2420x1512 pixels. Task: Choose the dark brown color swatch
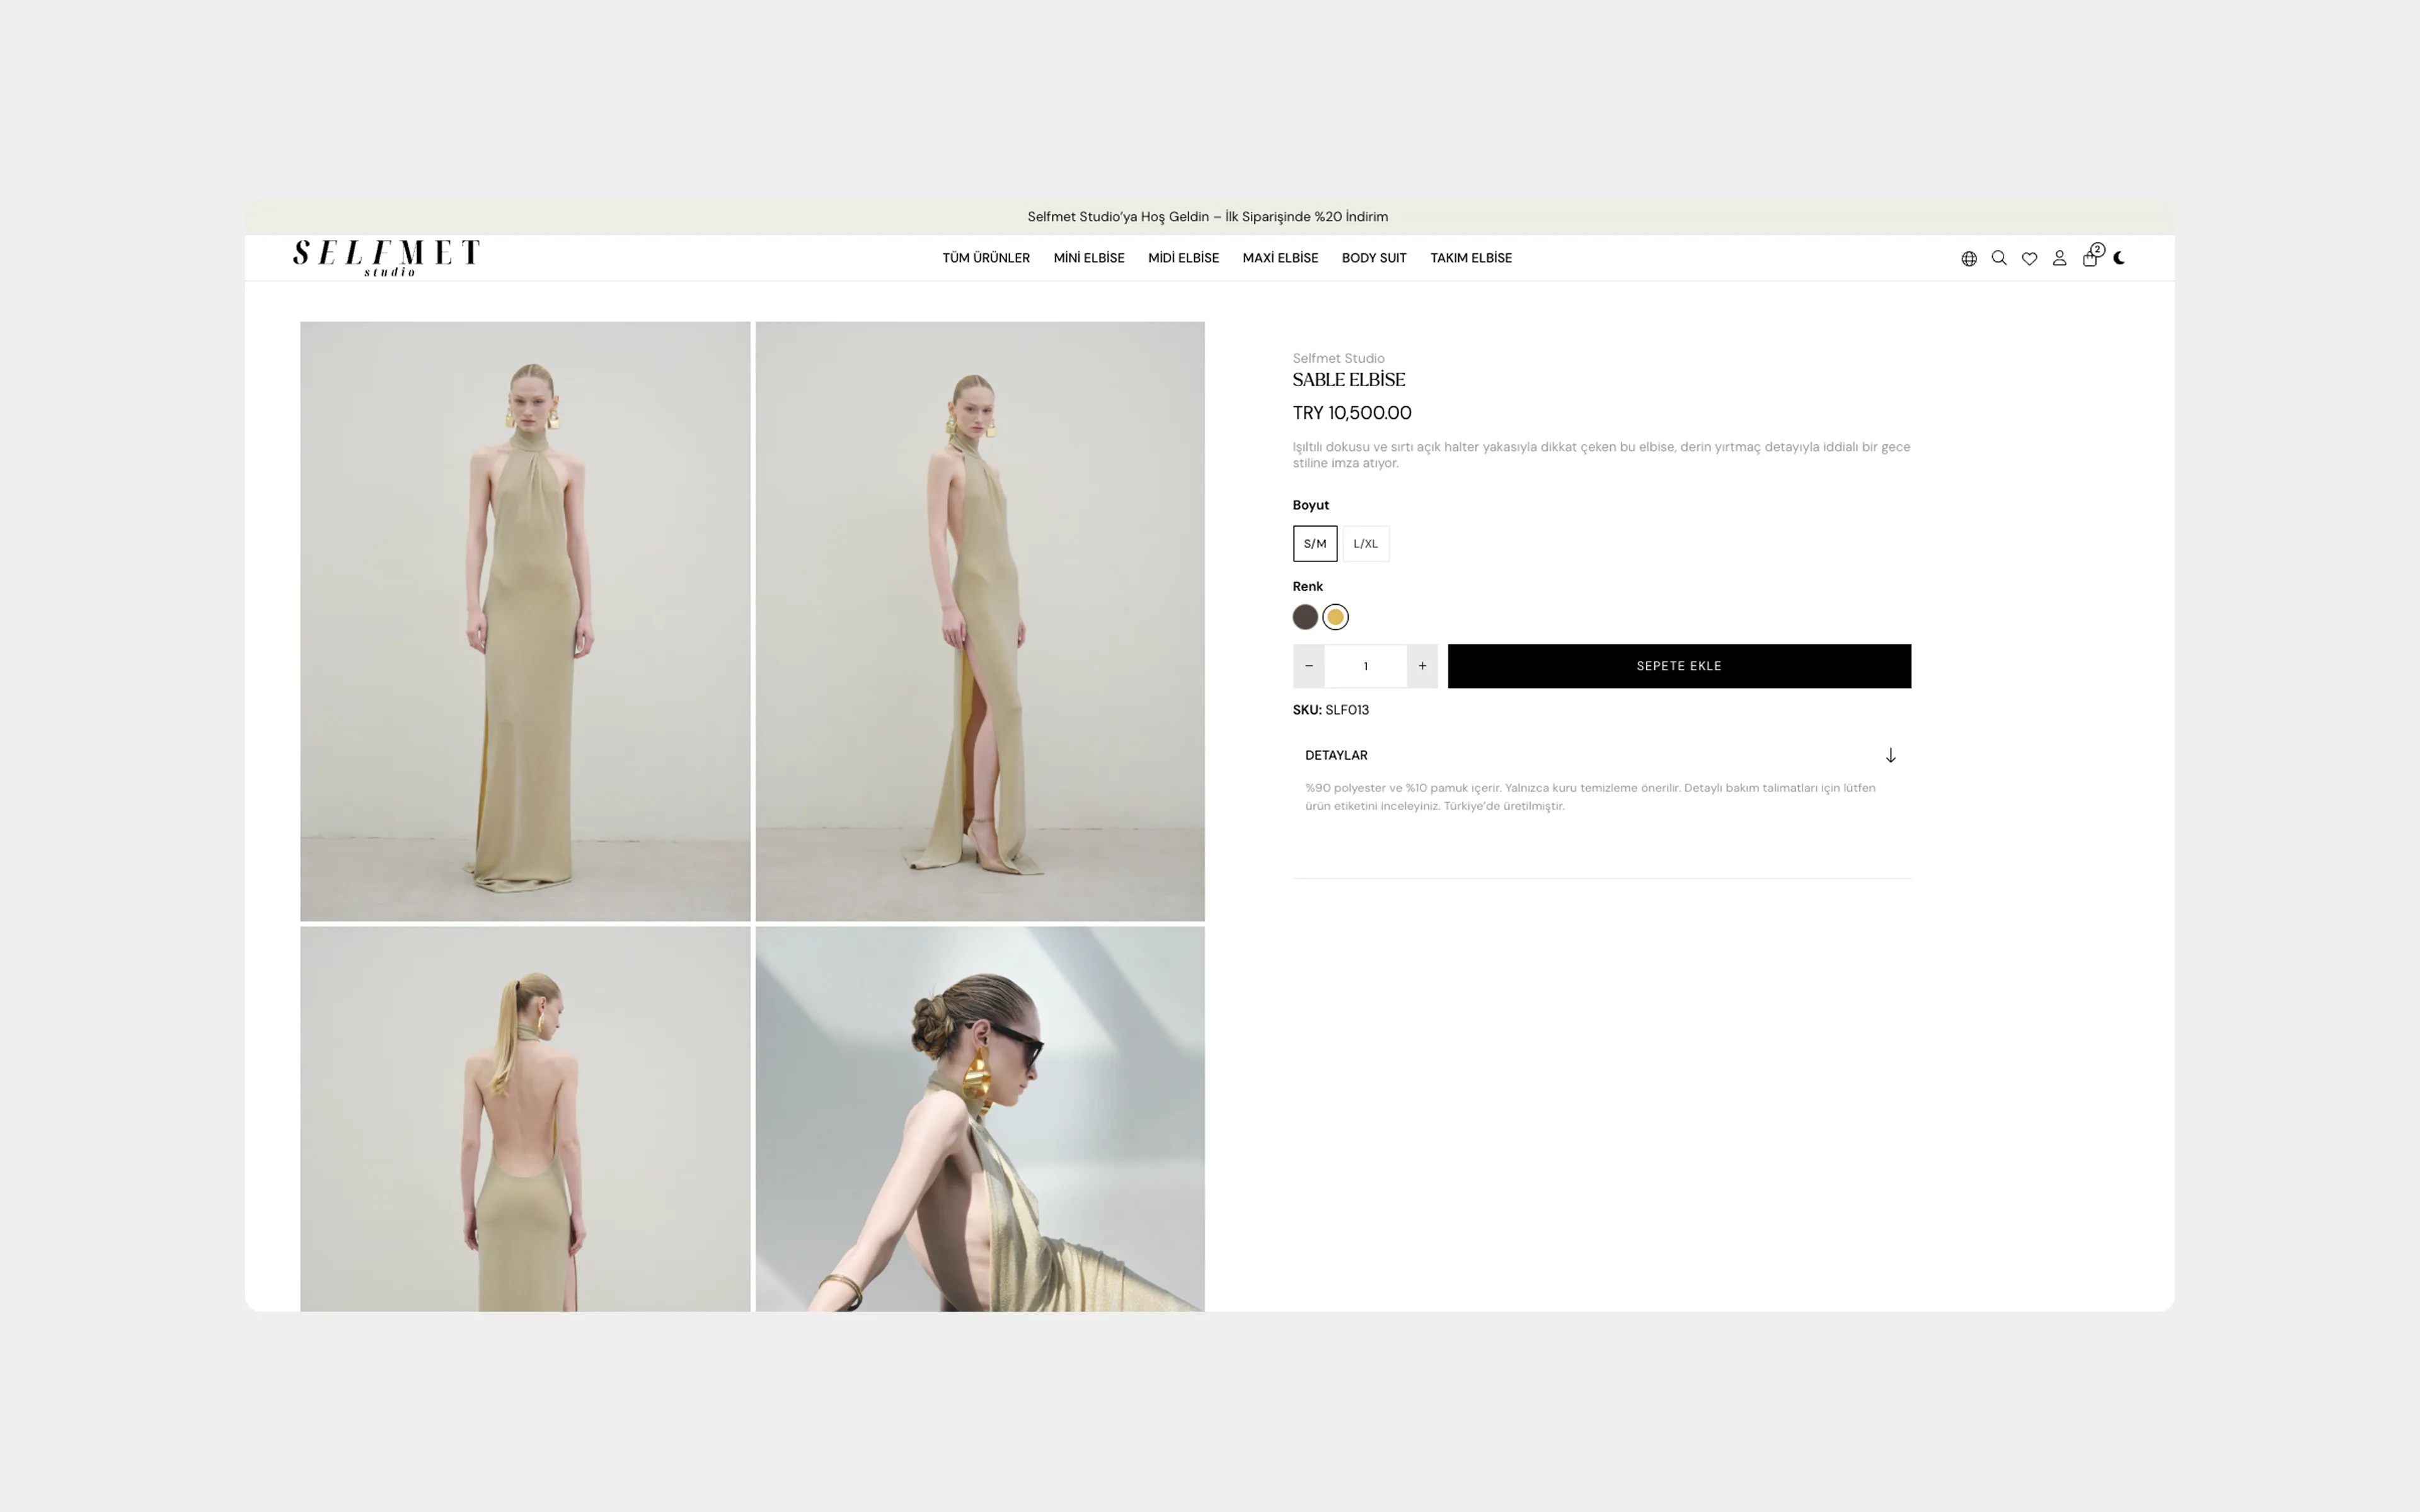1305,617
